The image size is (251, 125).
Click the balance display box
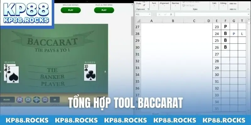(7, 100)
